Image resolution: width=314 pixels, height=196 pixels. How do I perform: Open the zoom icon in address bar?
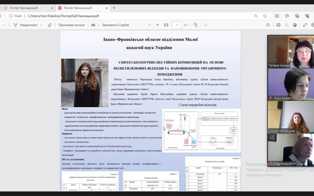(256, 16)
